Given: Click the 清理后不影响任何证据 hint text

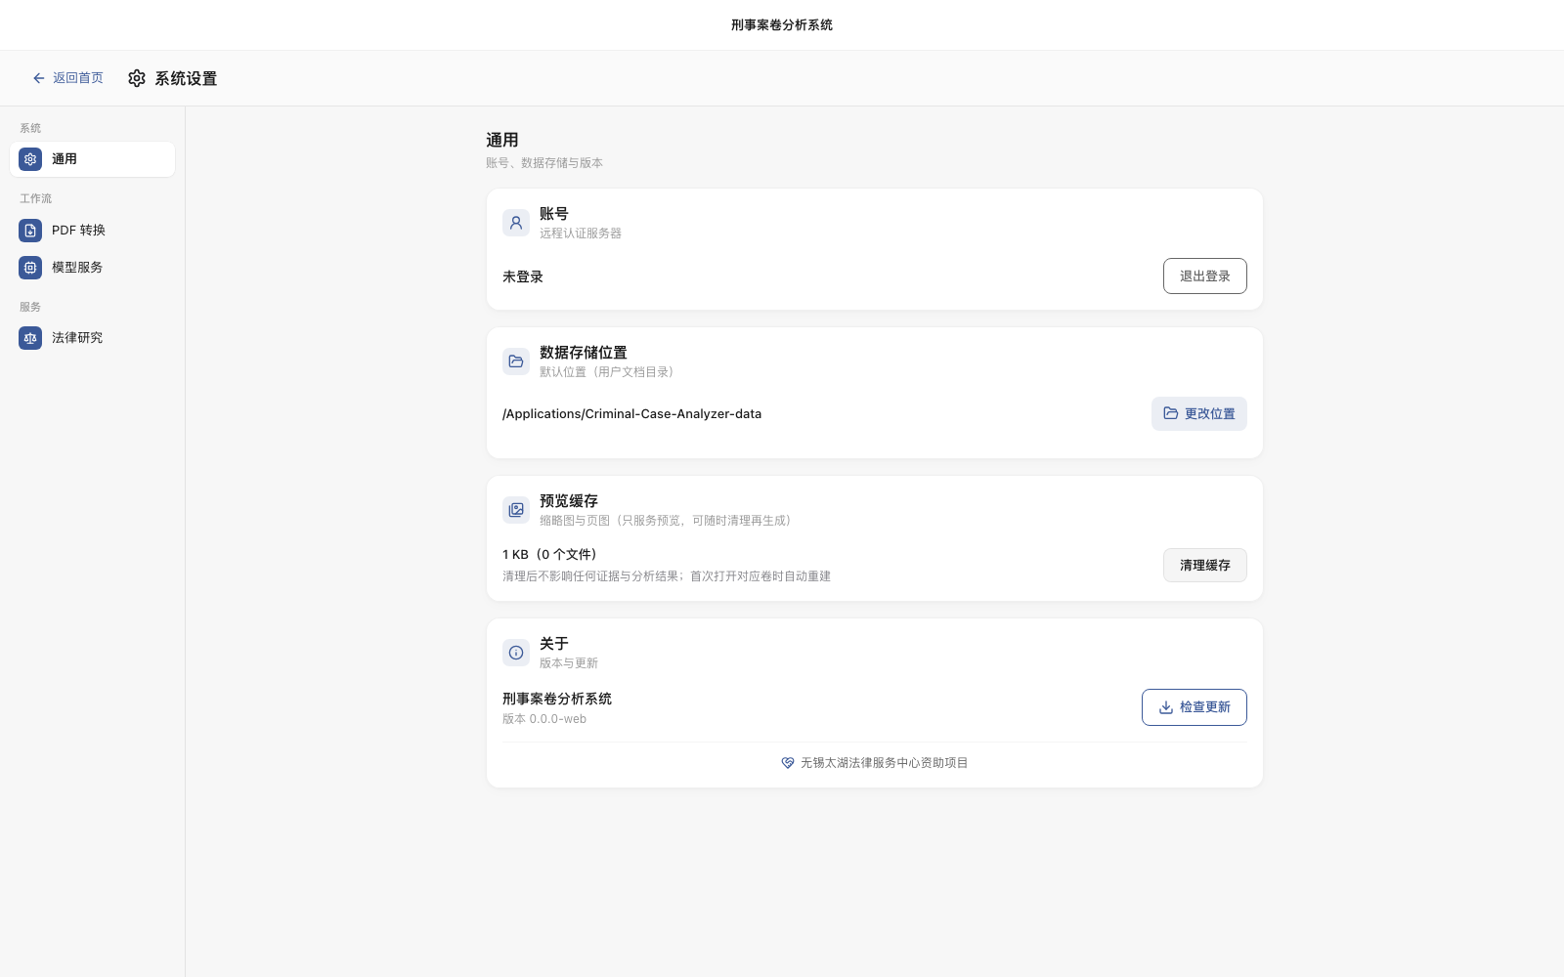Looking at the screenshot, I should pos(667,576).
